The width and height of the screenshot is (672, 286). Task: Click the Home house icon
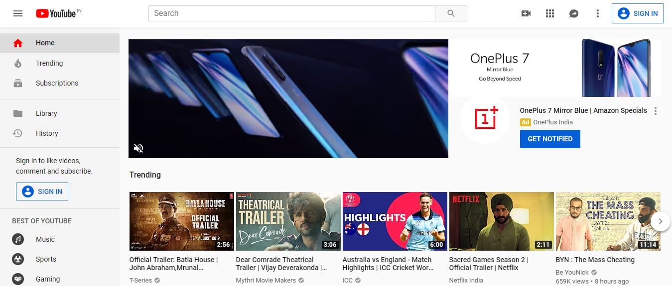[x=18, y=43]
